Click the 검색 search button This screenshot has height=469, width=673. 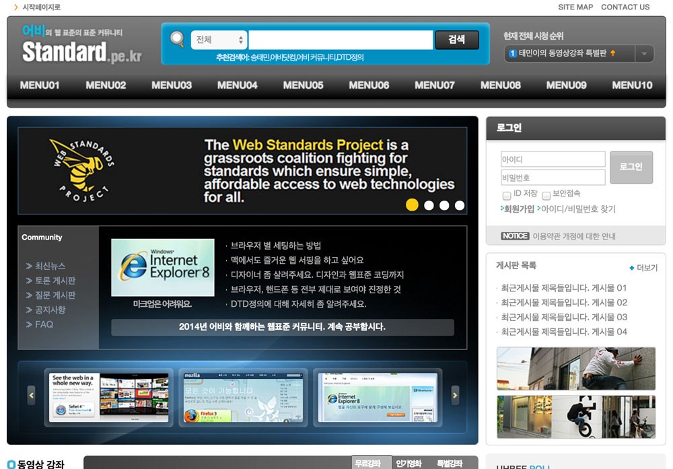pyautogui.click(x=457, y=40)
